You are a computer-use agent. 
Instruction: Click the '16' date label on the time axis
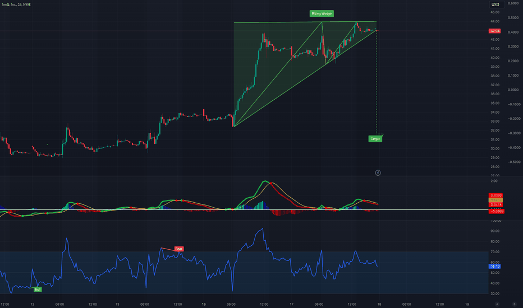pos(204,304)
